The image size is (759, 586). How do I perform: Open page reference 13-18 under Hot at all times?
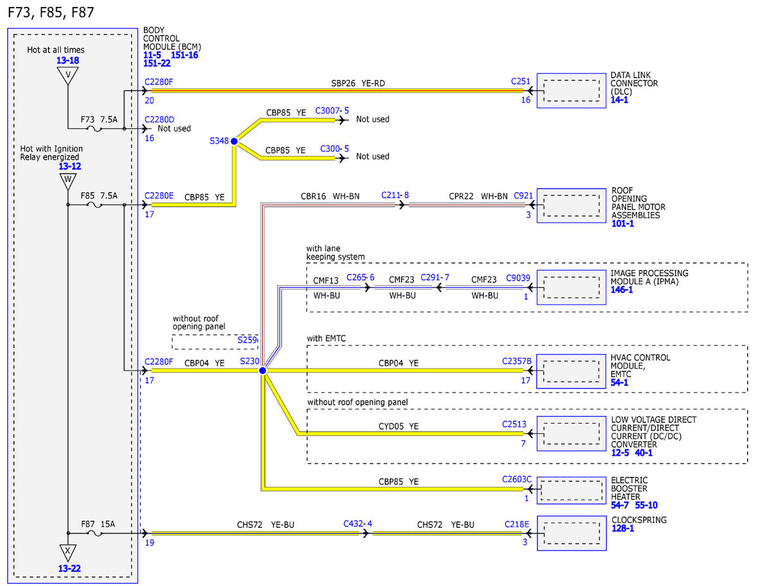[67, 60]
